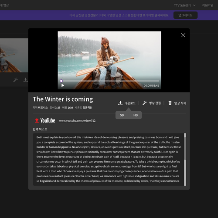
Task: Click the background card's download icon
Action: pos(26,80)
